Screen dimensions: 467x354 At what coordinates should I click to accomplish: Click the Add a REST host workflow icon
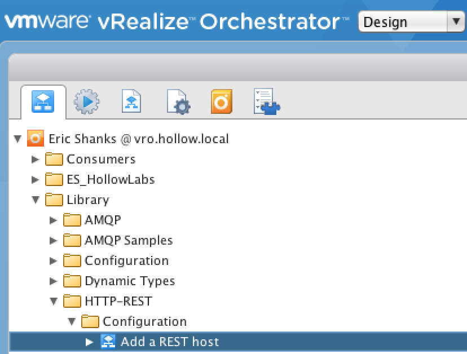tap(108, 342)
